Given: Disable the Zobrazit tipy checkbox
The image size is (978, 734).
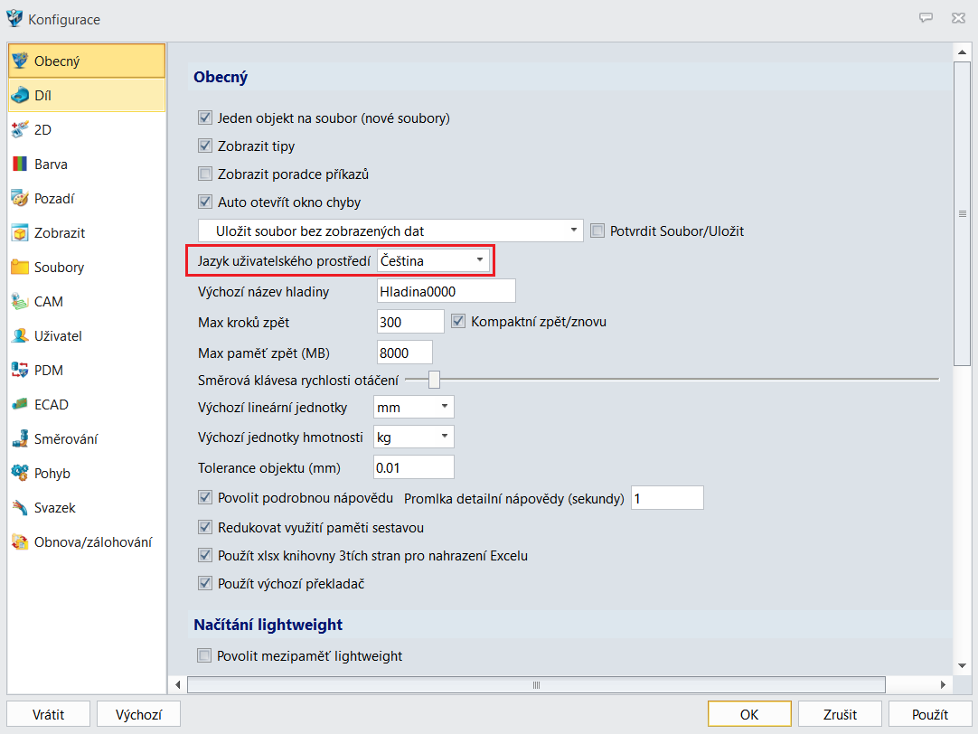Looking at the screenshot, I should click(x=205, y=146).
